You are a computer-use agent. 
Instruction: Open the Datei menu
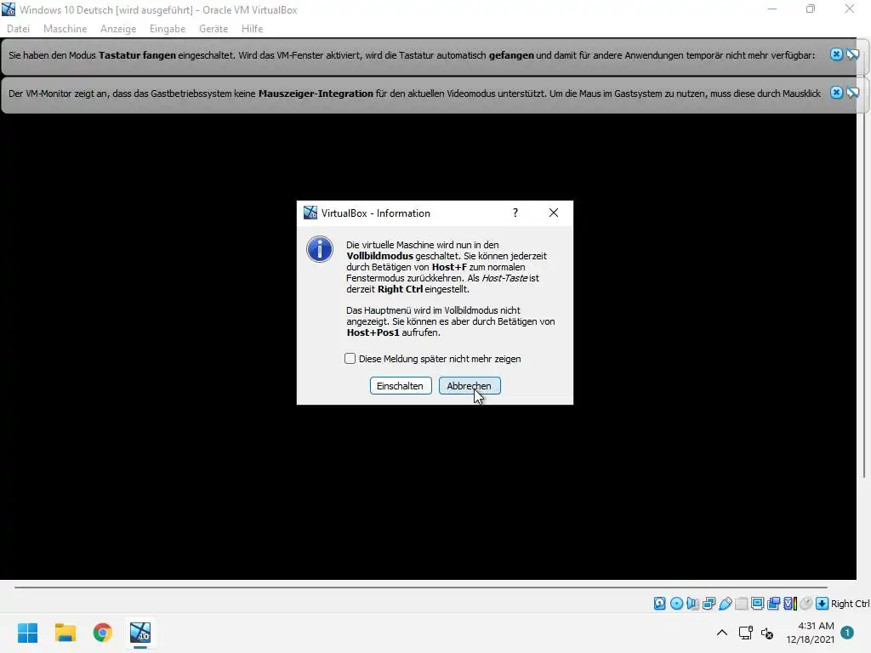(19, 29)
